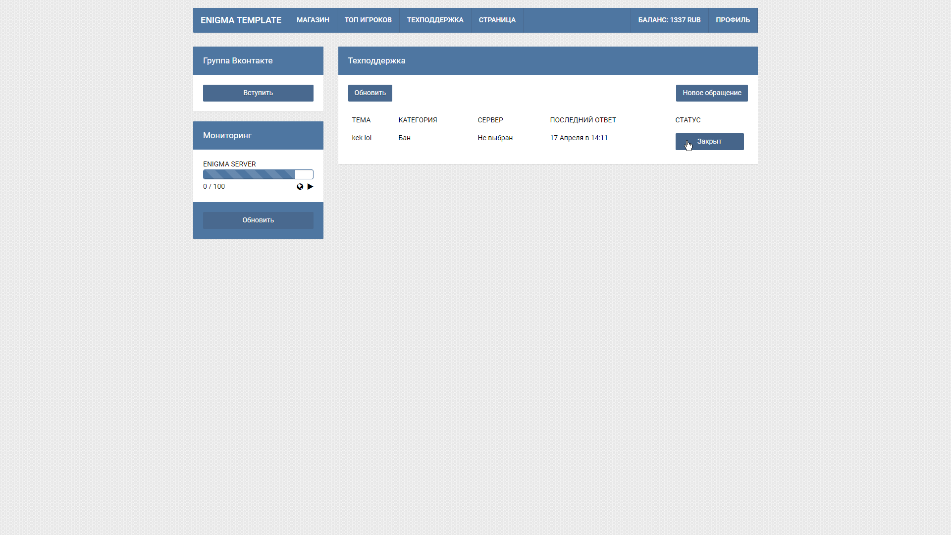Image resolution: width=951 pixels, height=535 pixels.
Task: Click the Статус column header
Action: click(x=687, y=120)
